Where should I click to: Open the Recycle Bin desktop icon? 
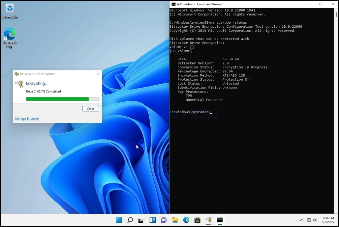[10, 11]
